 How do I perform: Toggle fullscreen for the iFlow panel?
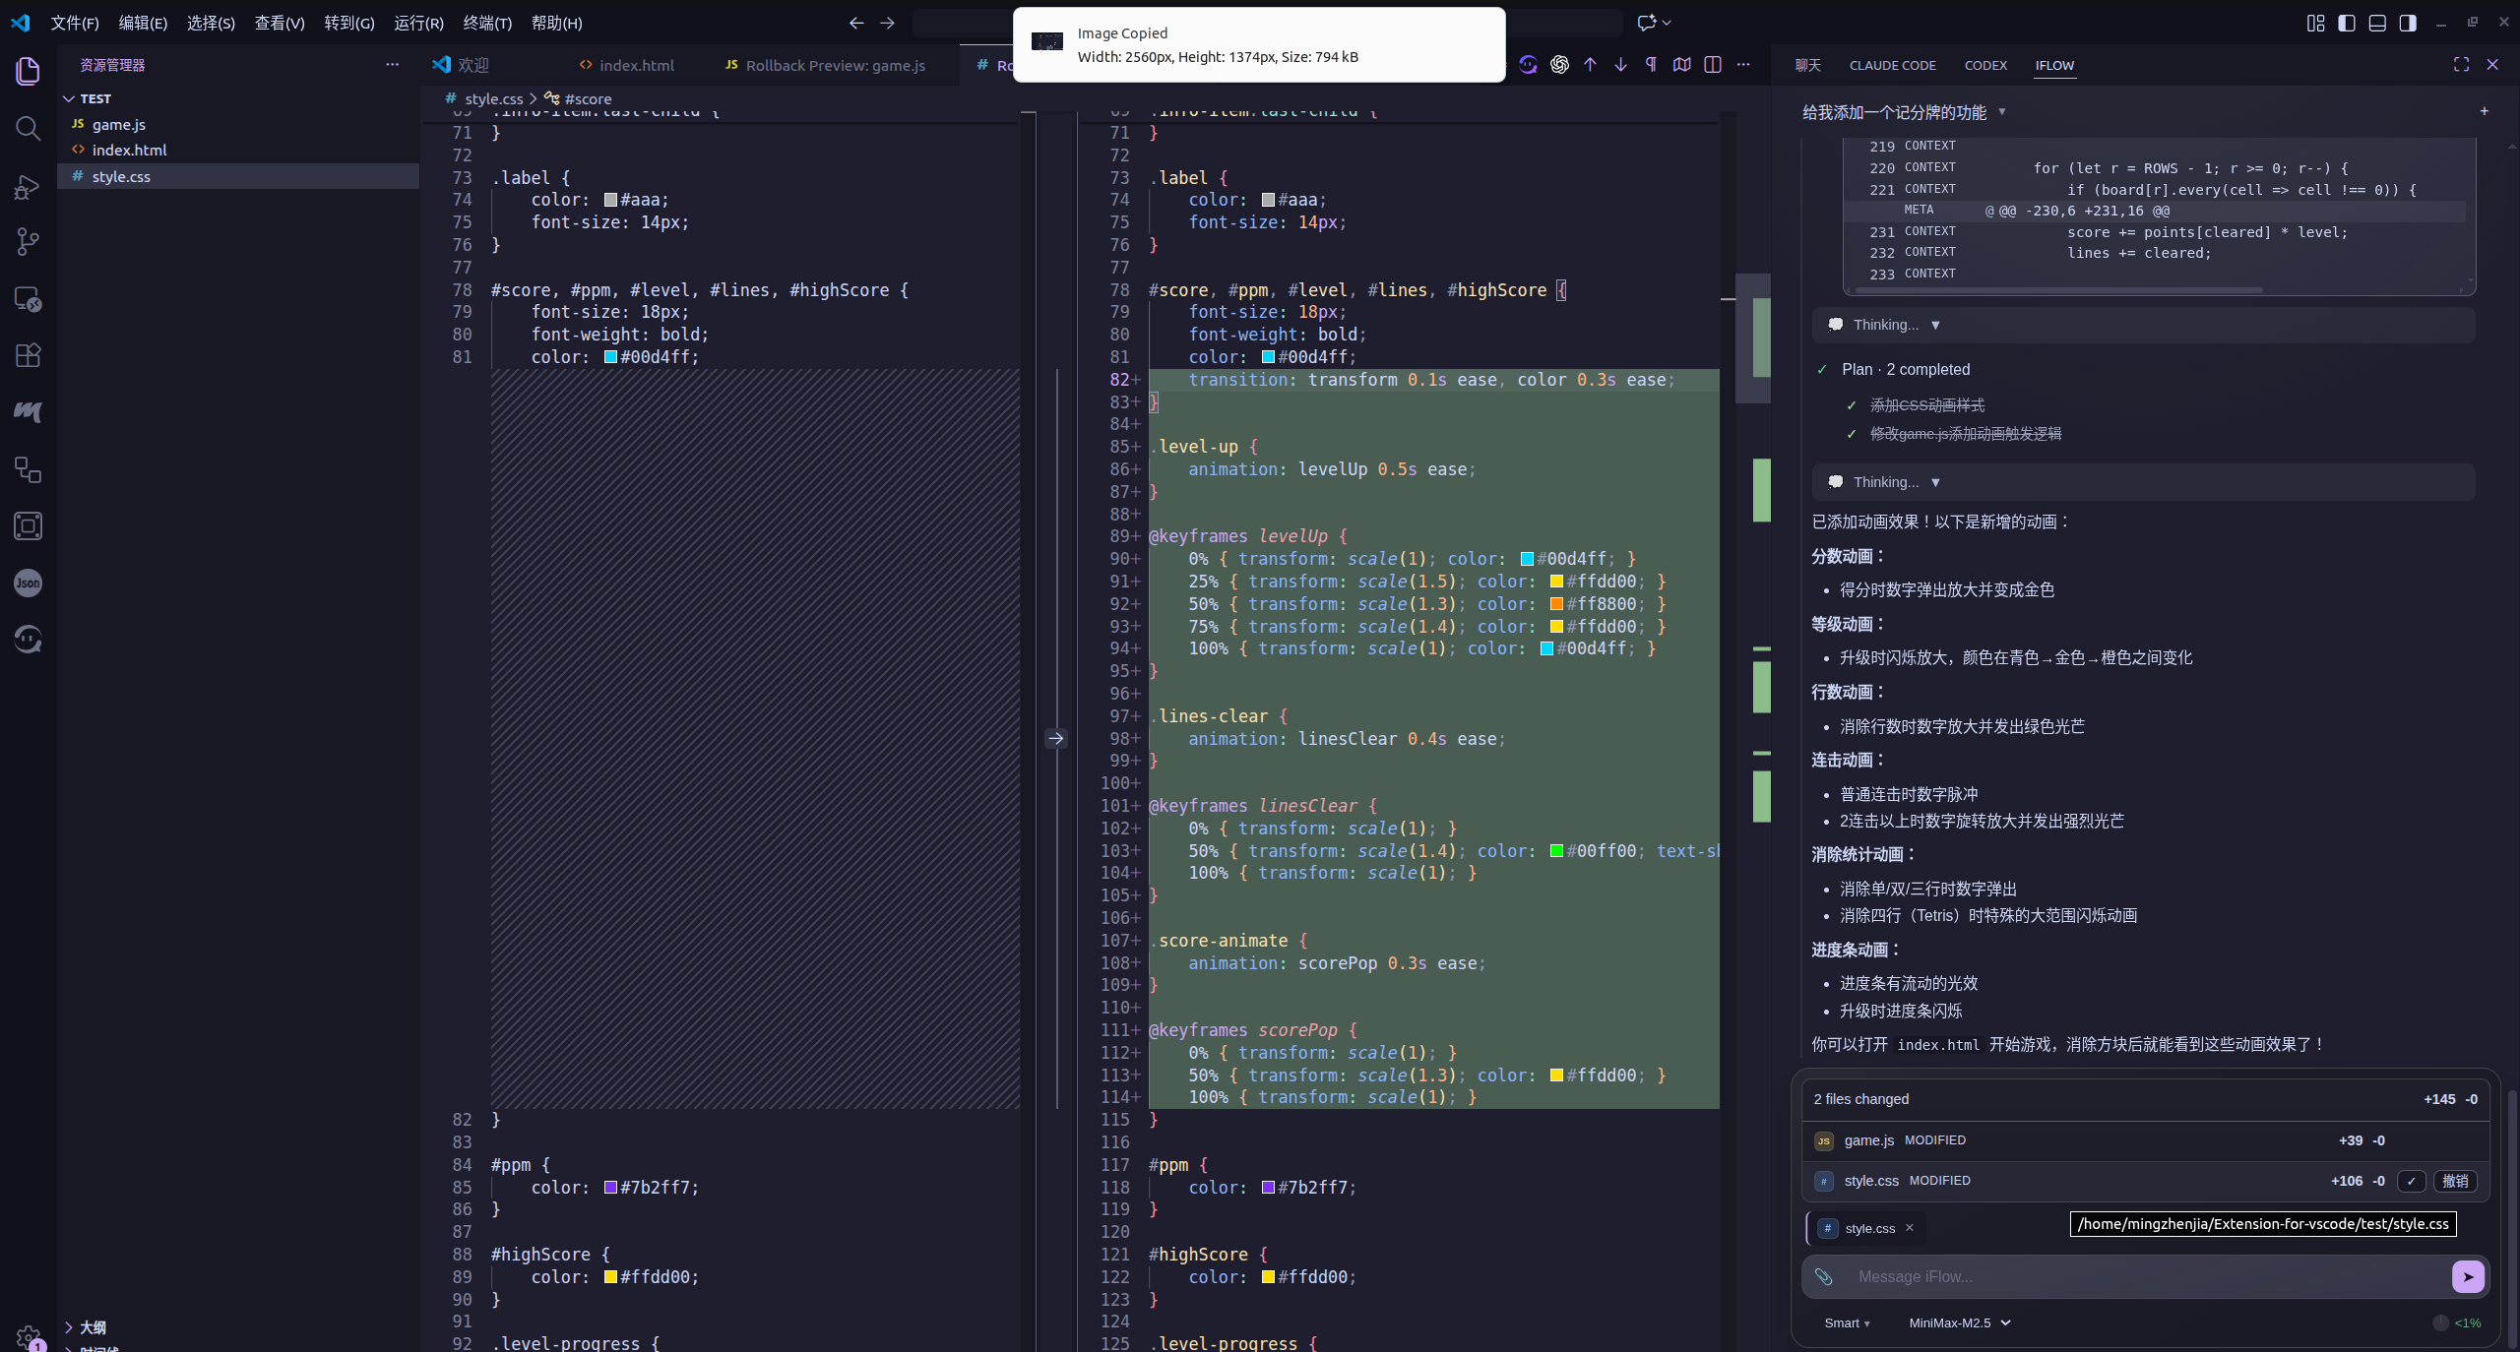tap(2460, 64)
